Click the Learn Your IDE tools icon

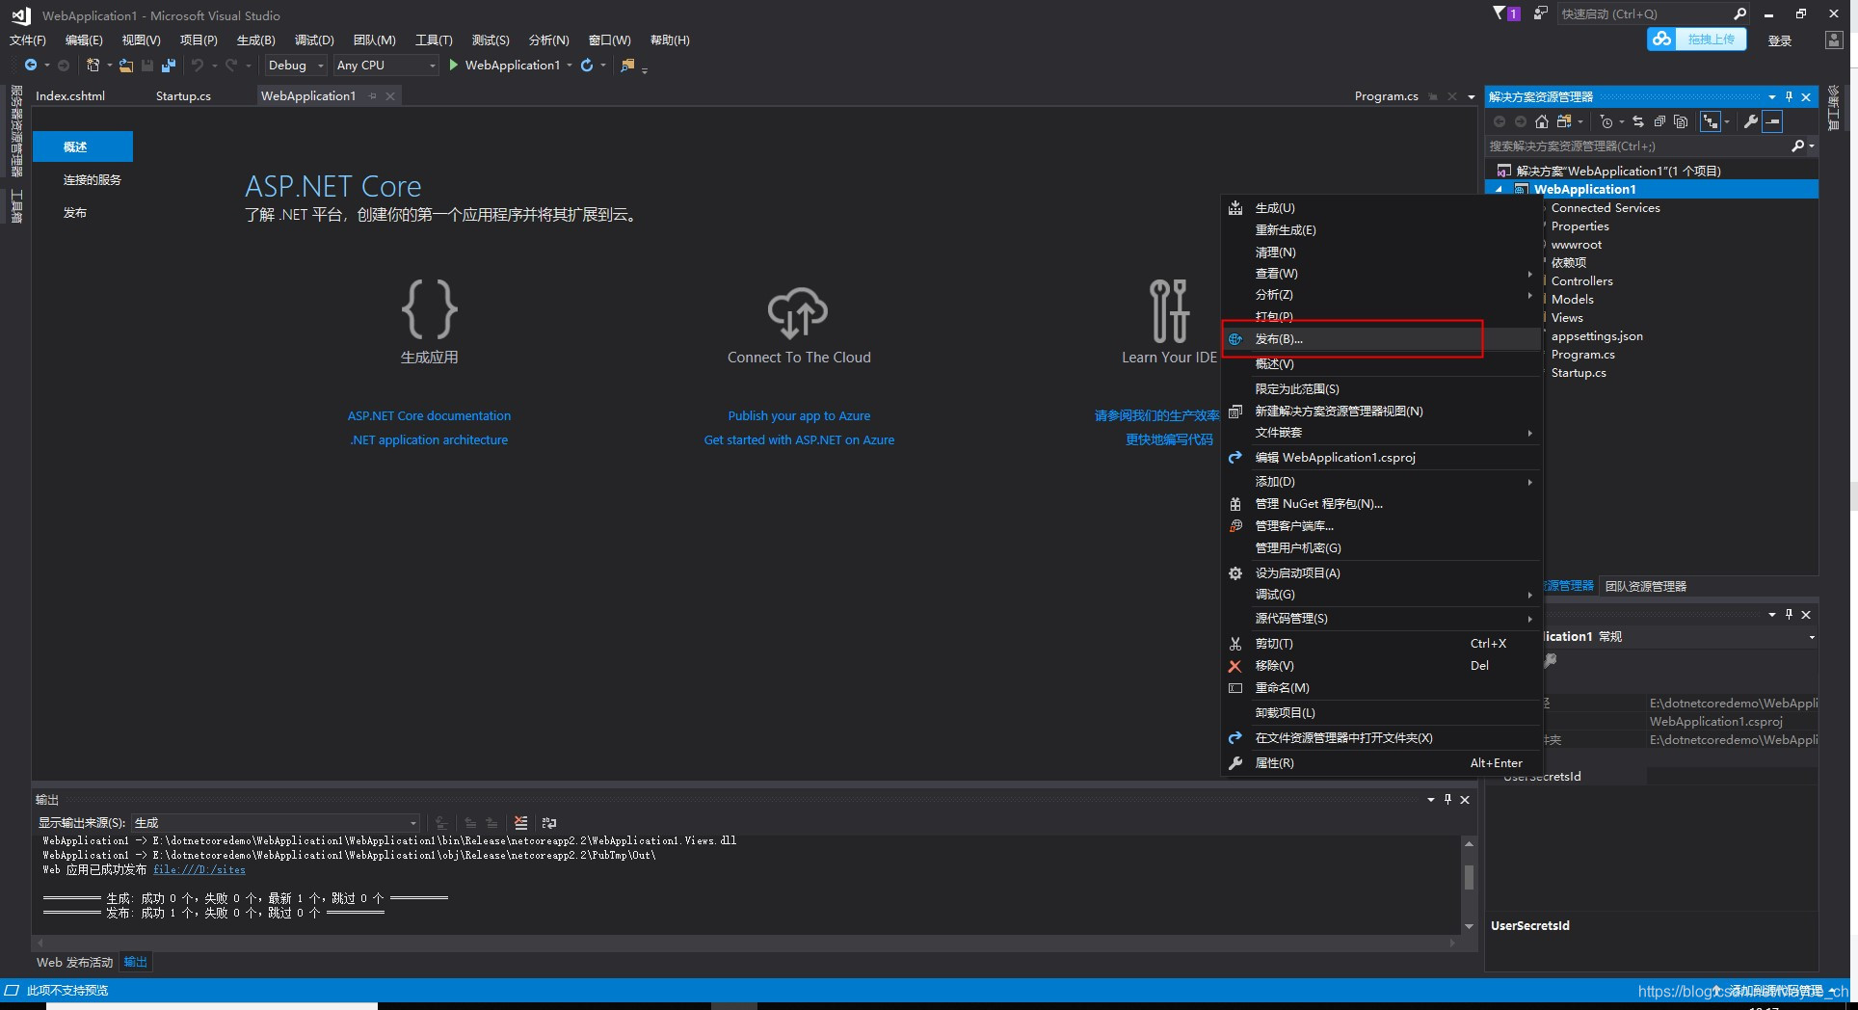click(1169, 310)
